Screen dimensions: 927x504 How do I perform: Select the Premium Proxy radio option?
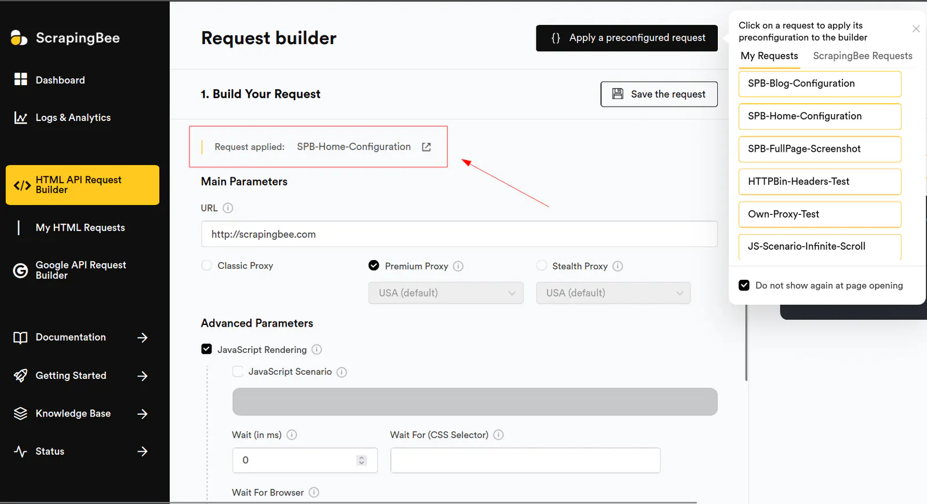tap(374, 265)
